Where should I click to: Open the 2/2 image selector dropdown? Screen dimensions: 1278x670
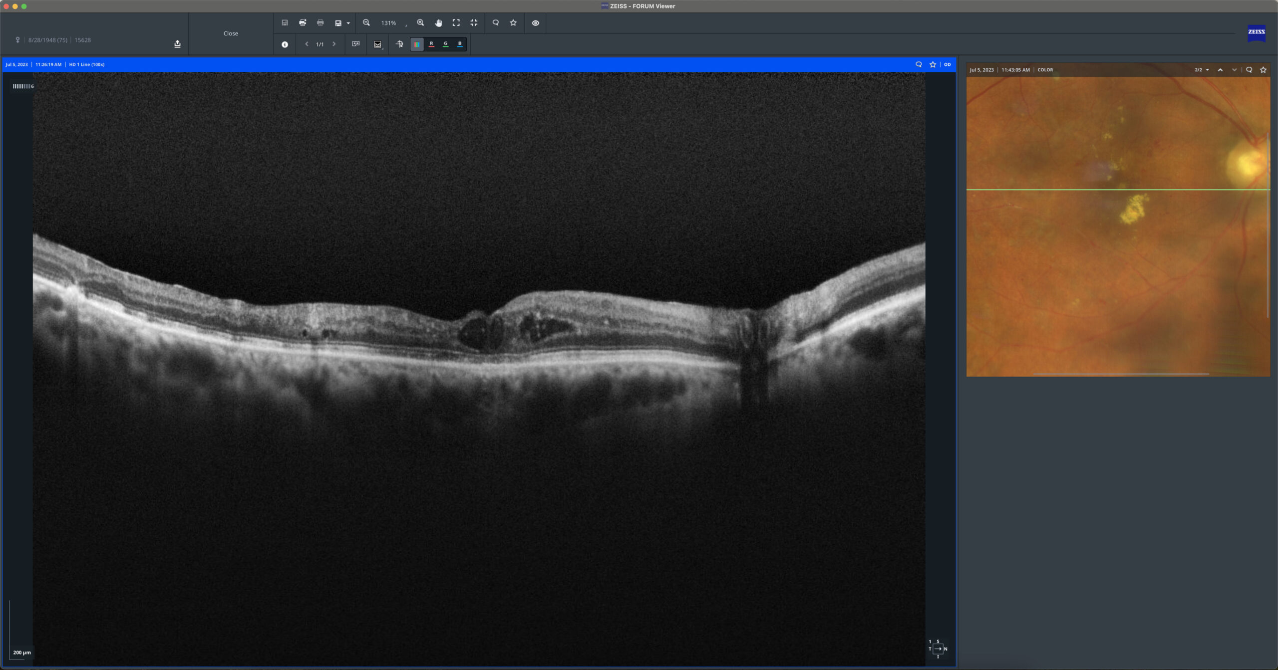pyautogui.click(x=1202, y=70)
